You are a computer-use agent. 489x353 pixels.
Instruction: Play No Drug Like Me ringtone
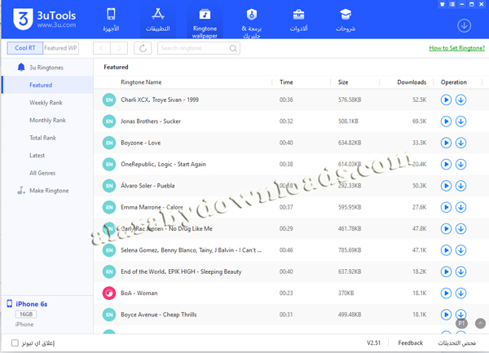click(446, 229)
